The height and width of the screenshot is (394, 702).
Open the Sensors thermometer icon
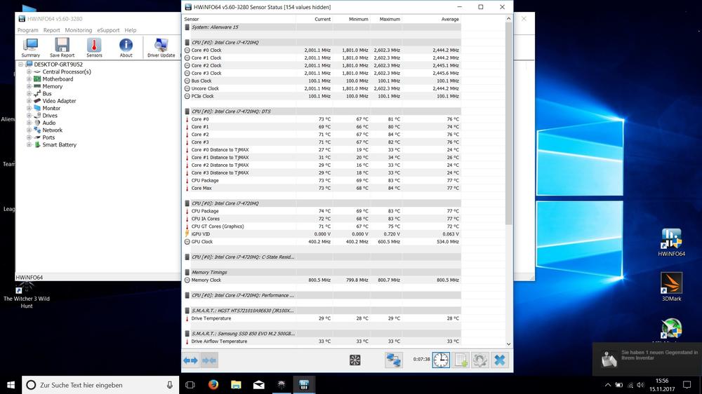[x=94, y=47]
